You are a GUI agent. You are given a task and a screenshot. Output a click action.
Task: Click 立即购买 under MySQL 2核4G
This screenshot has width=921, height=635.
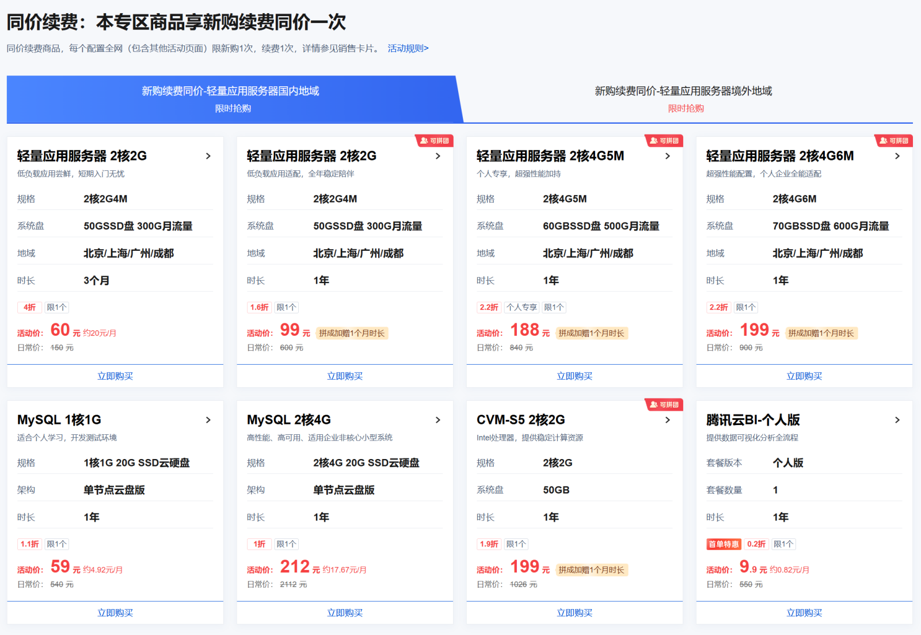click(x=345, y=613)
